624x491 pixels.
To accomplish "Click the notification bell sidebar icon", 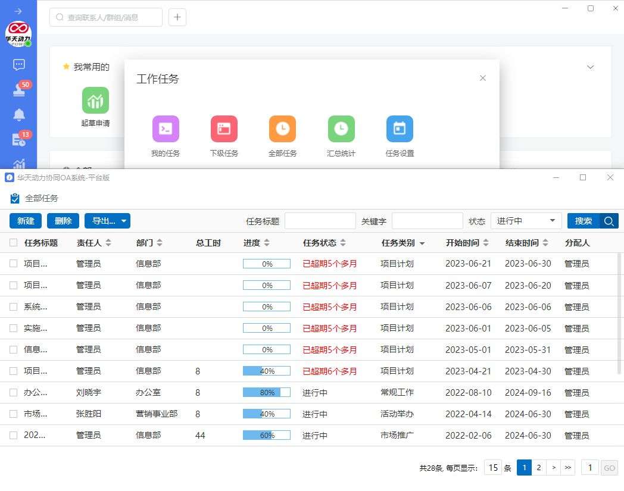I will (19, 114).
